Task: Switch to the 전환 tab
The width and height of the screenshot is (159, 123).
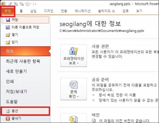Action: 64,11
